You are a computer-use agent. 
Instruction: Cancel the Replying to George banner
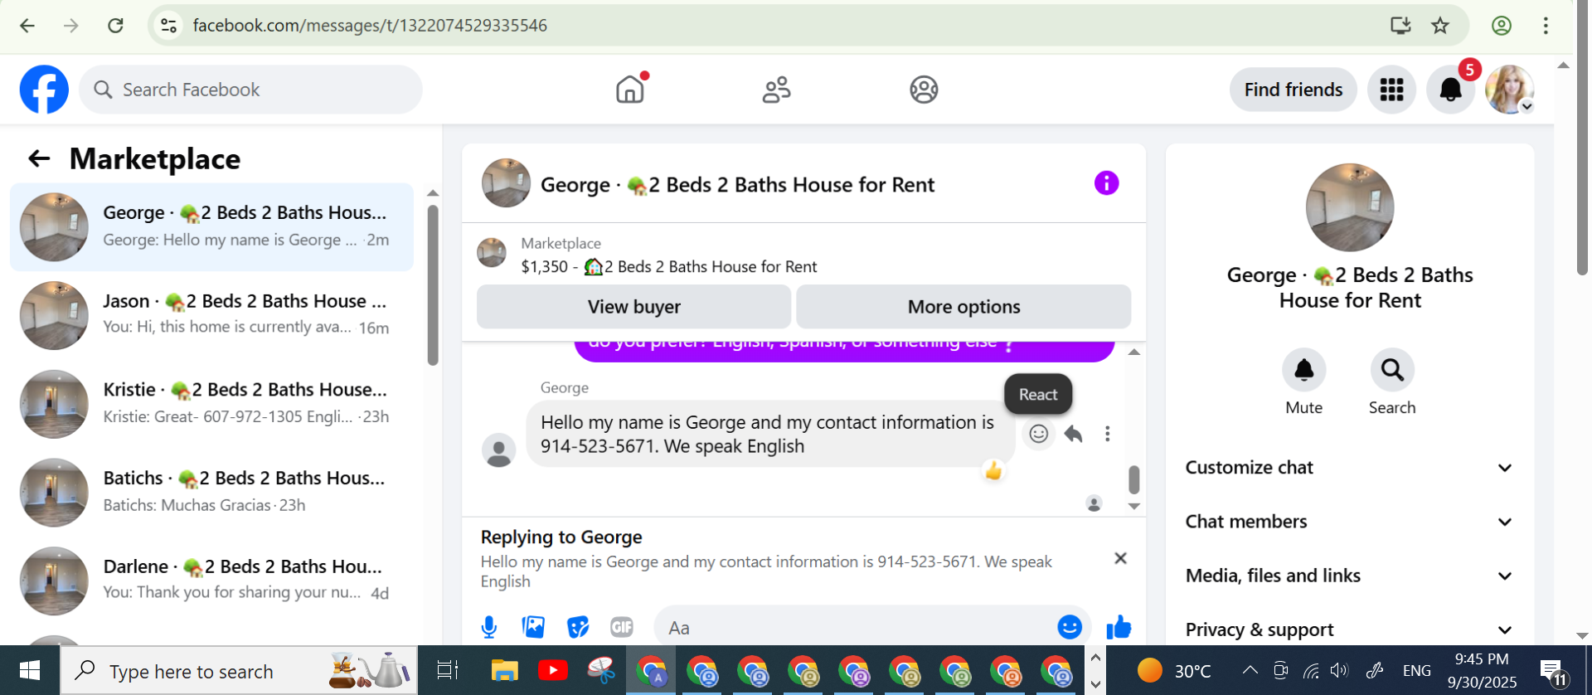pyautogui.click(x=1120, y=558)
